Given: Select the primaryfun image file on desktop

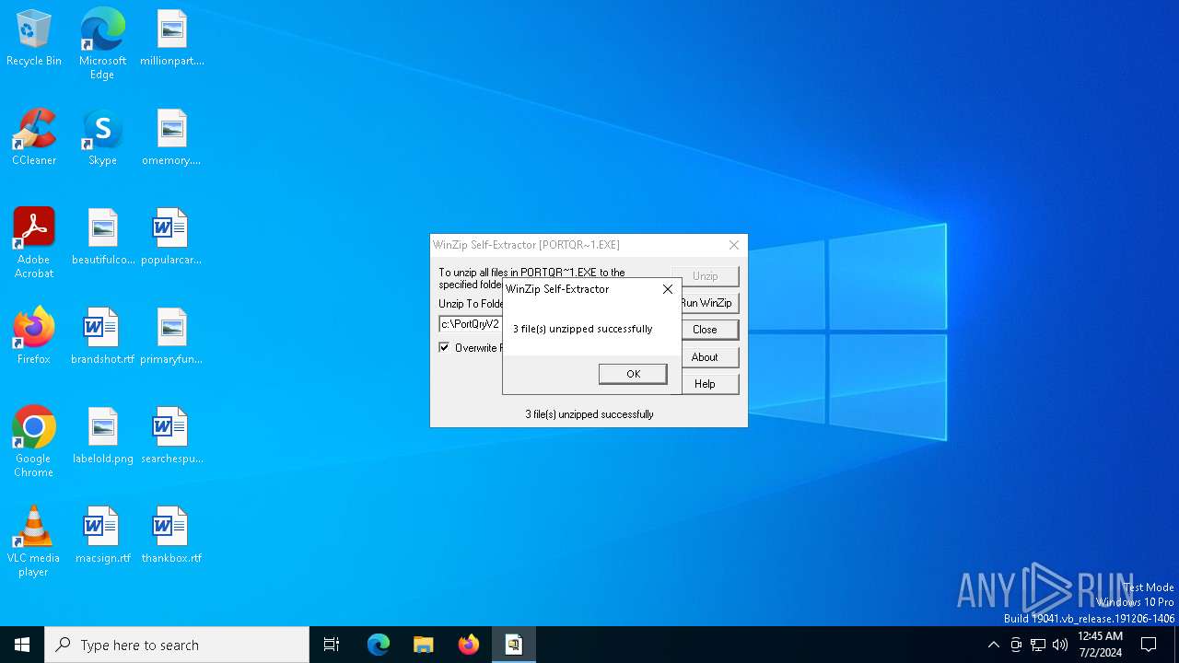Looking at the screenshot, I should click(171, 336).
